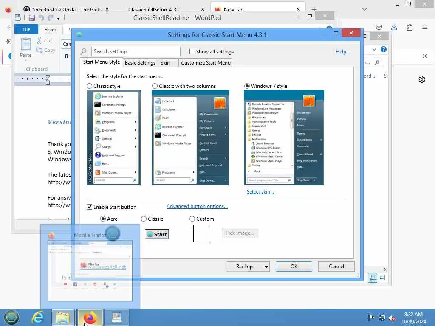Switch to Firefox New Tab tab
The height and width of the screenshot is (326, 435).
[x=257, y=9]
